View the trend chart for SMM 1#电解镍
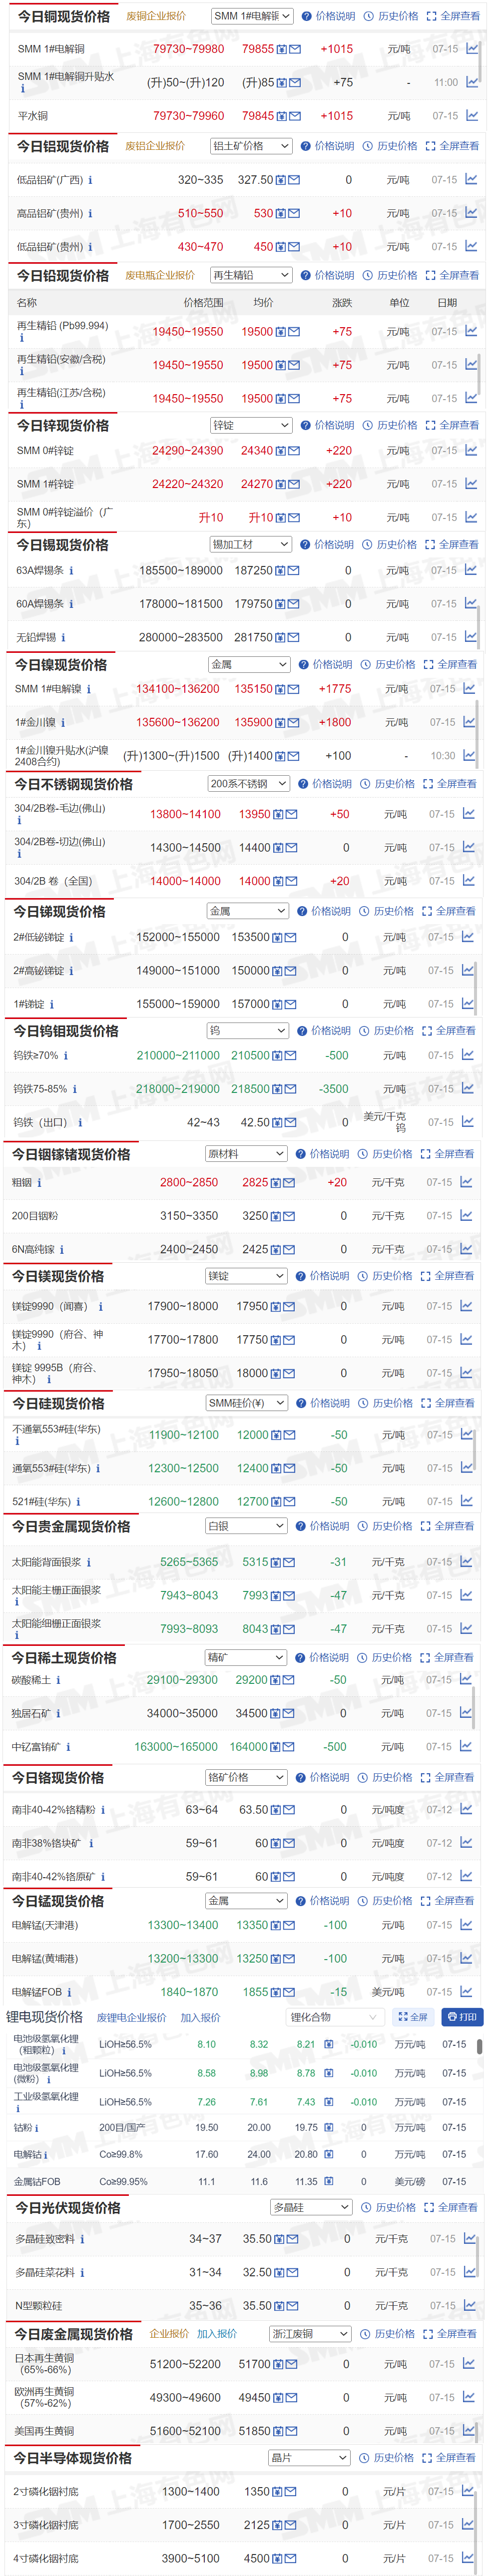The width and height of the screenshot is (489, 2576). [x=469, y=689]
